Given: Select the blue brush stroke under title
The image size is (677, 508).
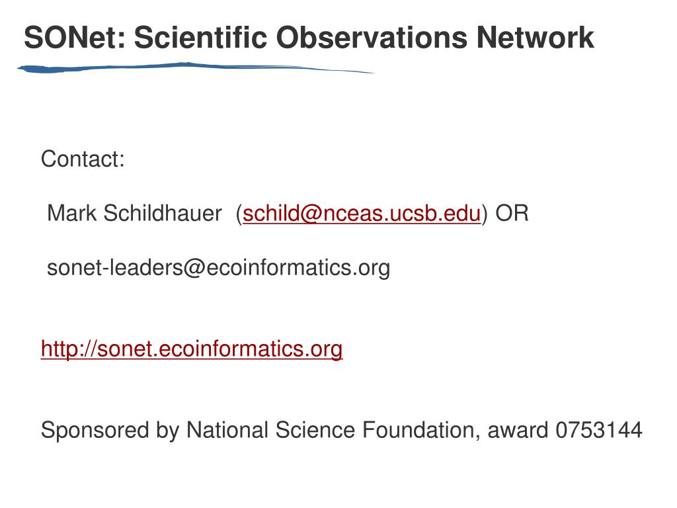Looking at the screenshot, I should (x=196, y=68).
